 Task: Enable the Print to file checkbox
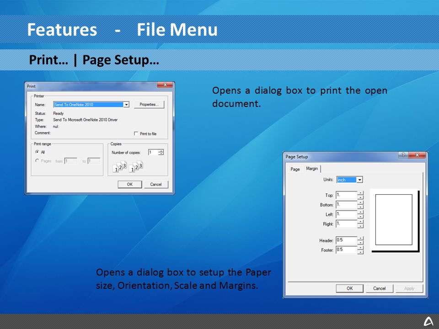pyautogui.click(x=136, y=134)
